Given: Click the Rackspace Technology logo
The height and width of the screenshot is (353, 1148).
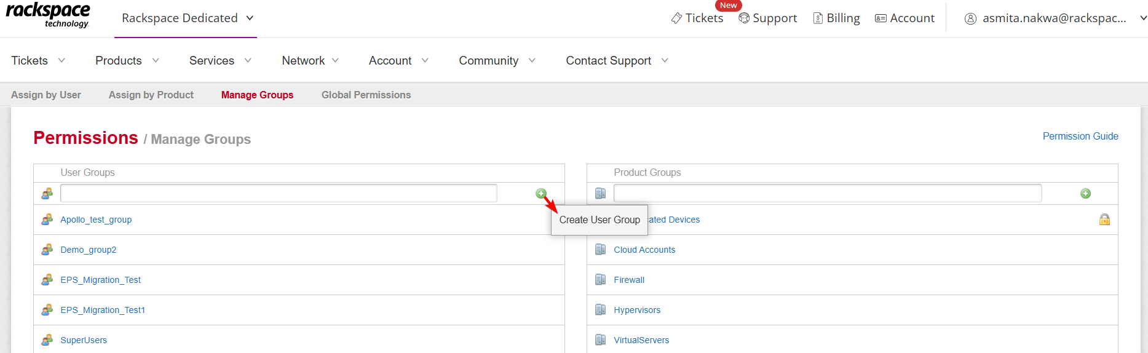Looking at the screenshot, I should 48,15.
